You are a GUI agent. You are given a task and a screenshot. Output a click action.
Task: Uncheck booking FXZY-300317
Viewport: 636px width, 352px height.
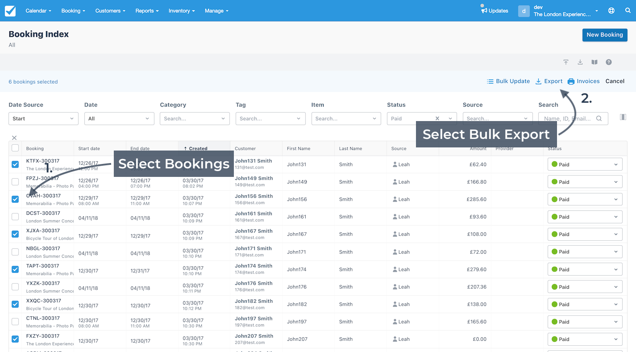15,339
